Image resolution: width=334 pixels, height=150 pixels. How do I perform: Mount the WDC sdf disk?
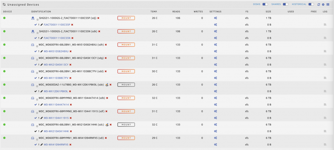(x=126, y=111)
